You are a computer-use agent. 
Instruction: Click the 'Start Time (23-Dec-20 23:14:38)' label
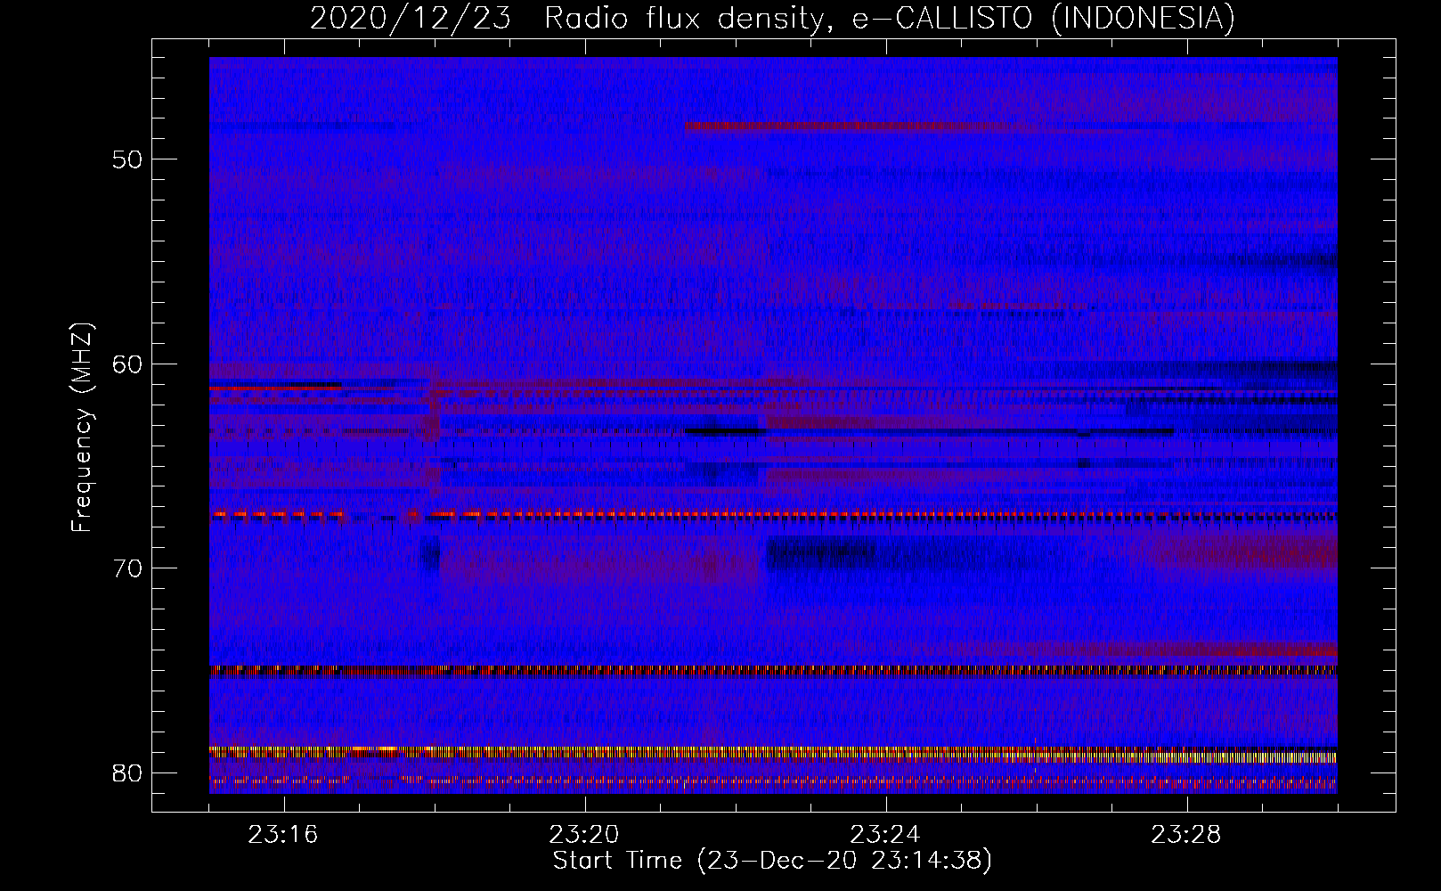(772, 861)
